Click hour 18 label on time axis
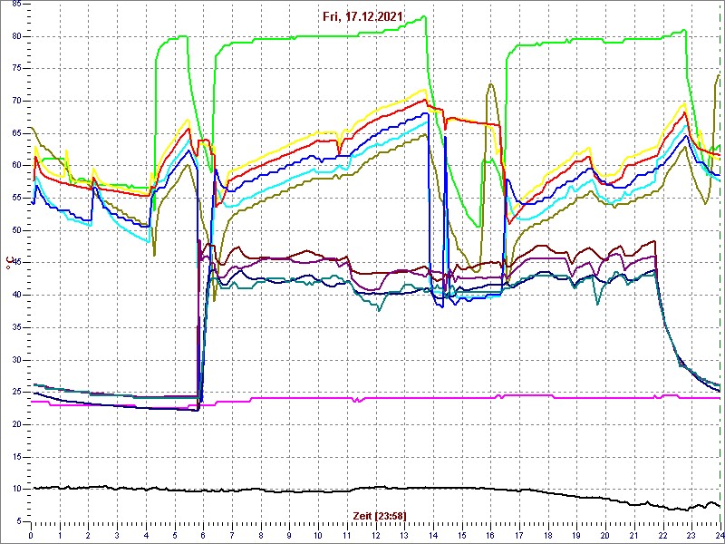The image size is (725, 544). pyautogui.click(x=548, y=536)
